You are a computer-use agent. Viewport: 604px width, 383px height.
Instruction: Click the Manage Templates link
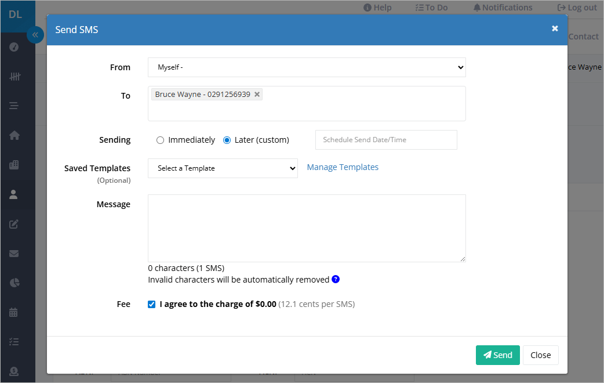[343, 167]
